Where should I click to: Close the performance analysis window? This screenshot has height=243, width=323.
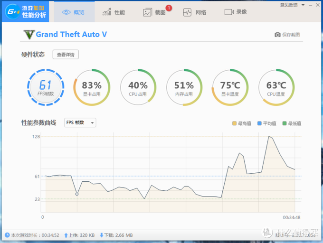318,5
